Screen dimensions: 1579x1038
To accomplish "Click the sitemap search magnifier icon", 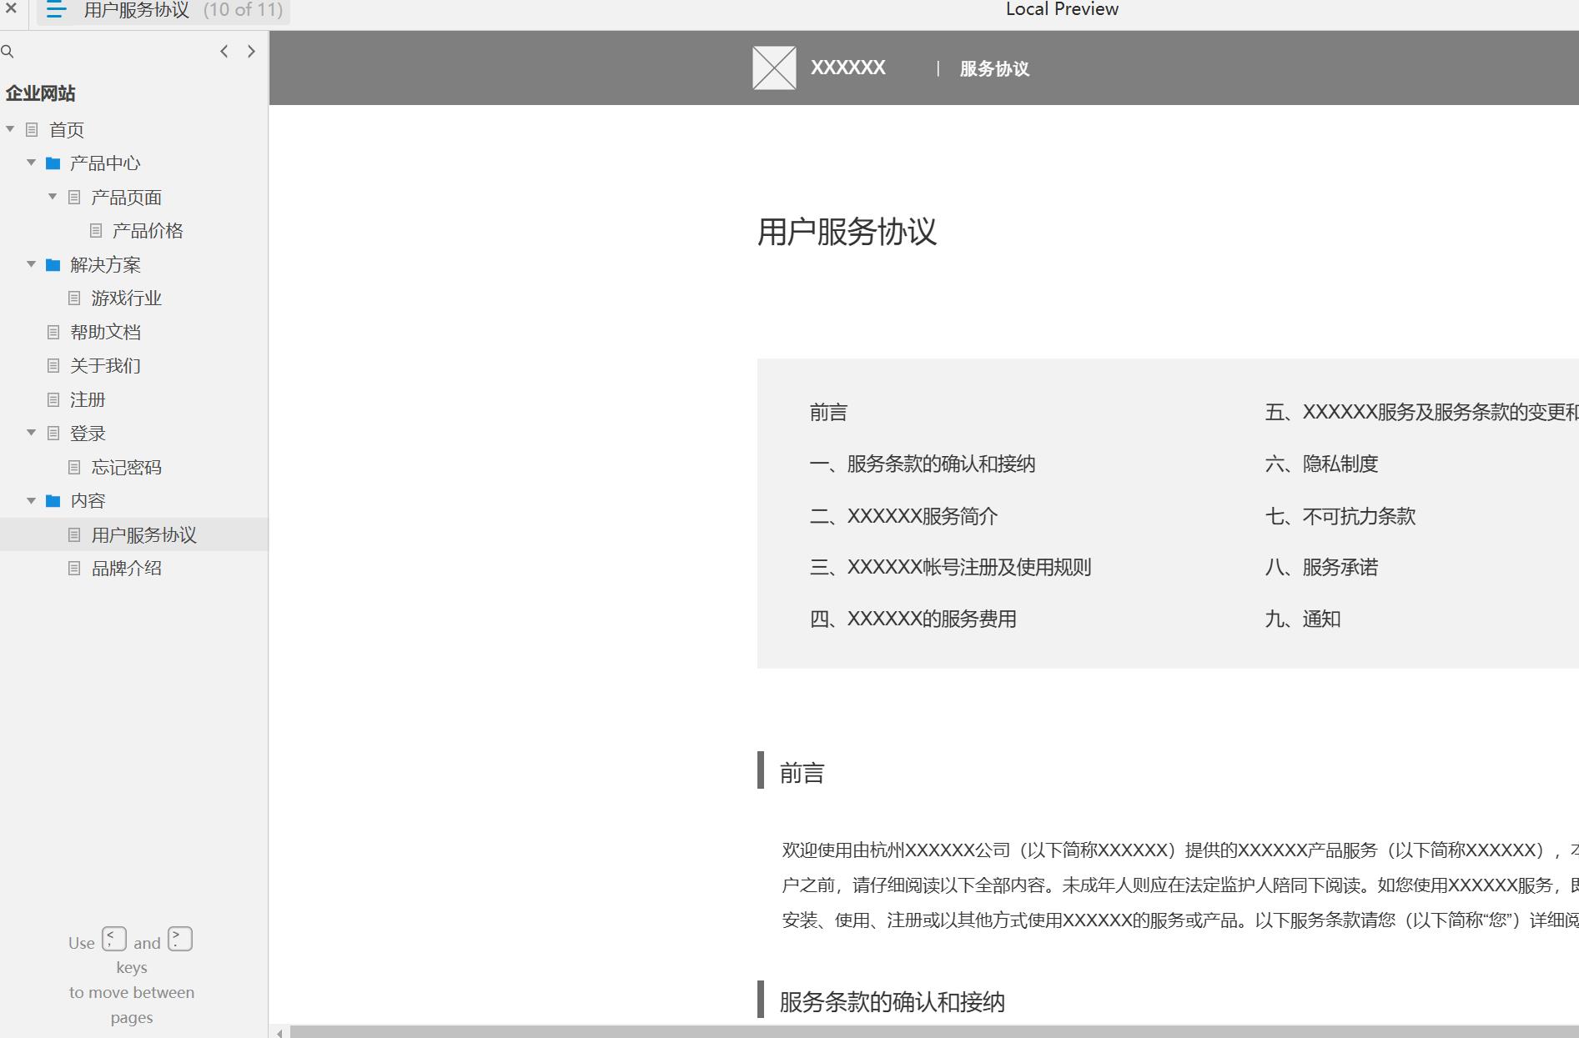I will [x=8, y=52].
